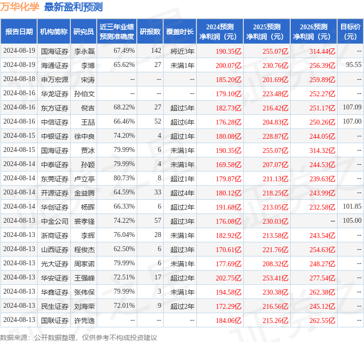
Task: Click analyst name 刘海荣
Action: 84,306
